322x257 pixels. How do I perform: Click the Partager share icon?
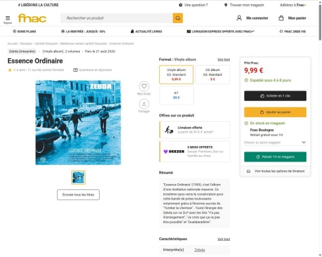[144, 104]
